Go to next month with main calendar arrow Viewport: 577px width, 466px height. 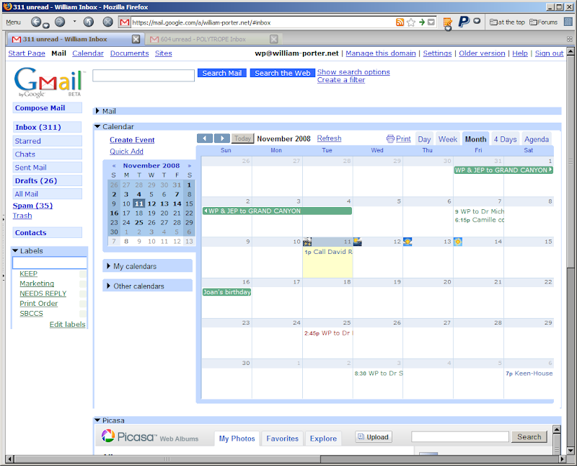pos(222,139)
